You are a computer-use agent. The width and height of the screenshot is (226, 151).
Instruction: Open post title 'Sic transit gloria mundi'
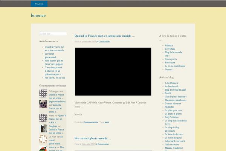click(93, 138)
